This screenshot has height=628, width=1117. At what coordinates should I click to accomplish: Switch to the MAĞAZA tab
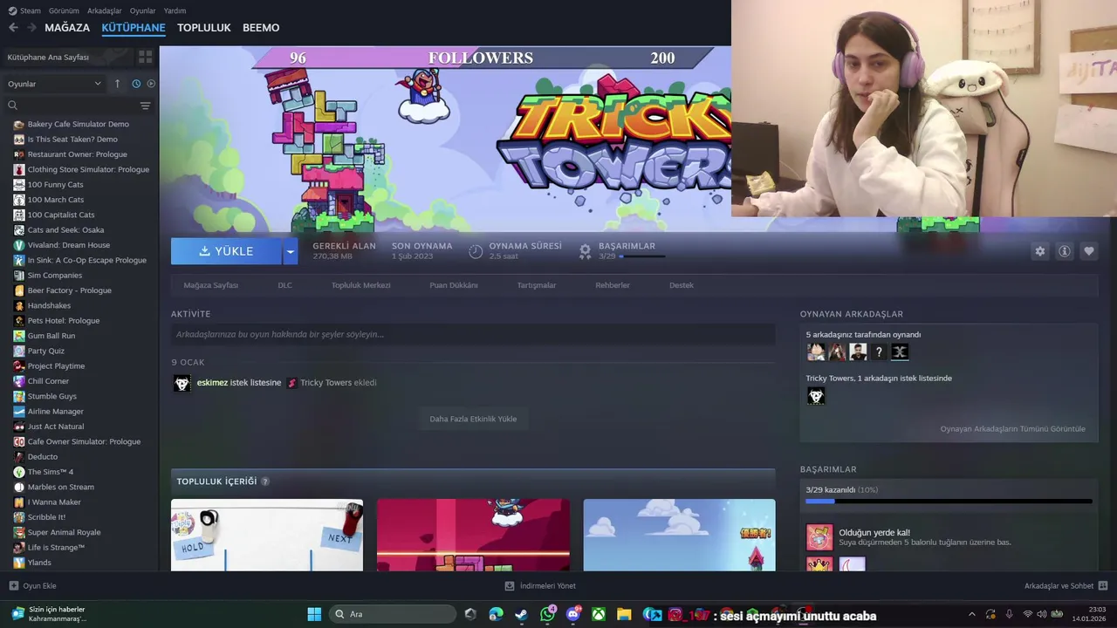pyautogui.click(x=67, y=28)
